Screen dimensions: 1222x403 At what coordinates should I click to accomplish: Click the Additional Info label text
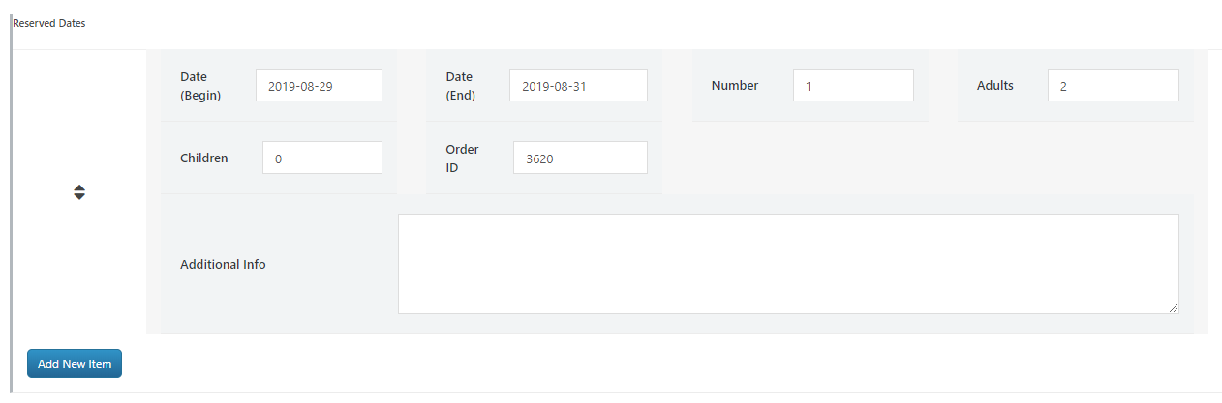point(223,264)
